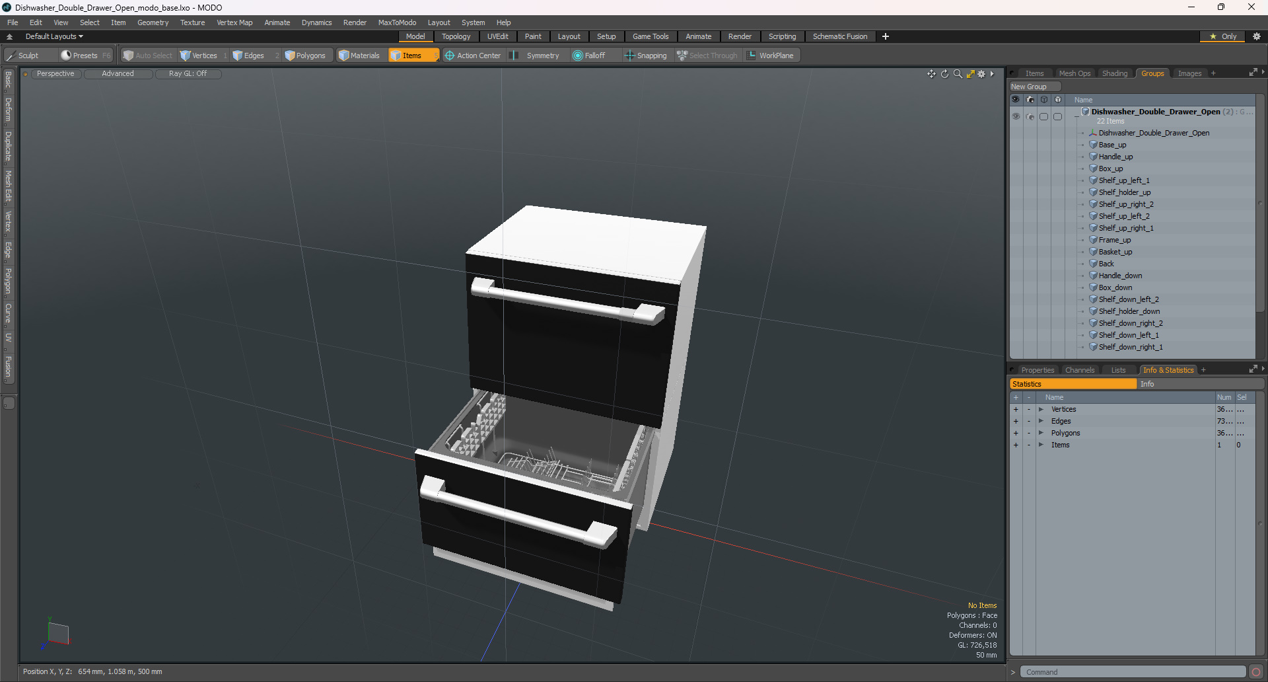Switch to the UVEdit layout tab
Screen dimensions: 1268x682
point(497,36)
